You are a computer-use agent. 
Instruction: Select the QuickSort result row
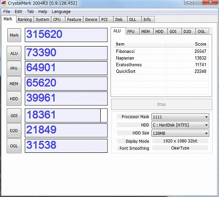click(161, 71)
